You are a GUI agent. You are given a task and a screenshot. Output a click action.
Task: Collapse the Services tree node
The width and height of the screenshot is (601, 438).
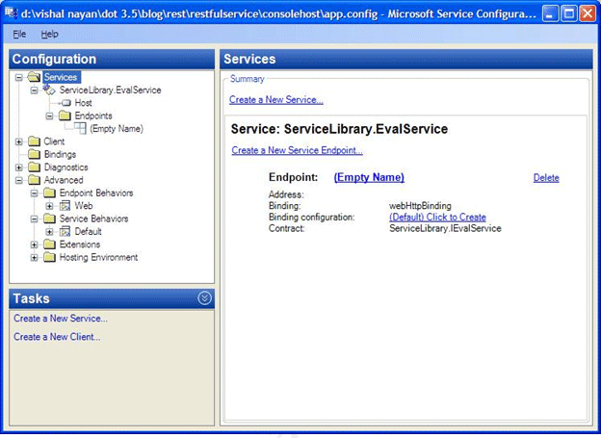pos(19,77)
